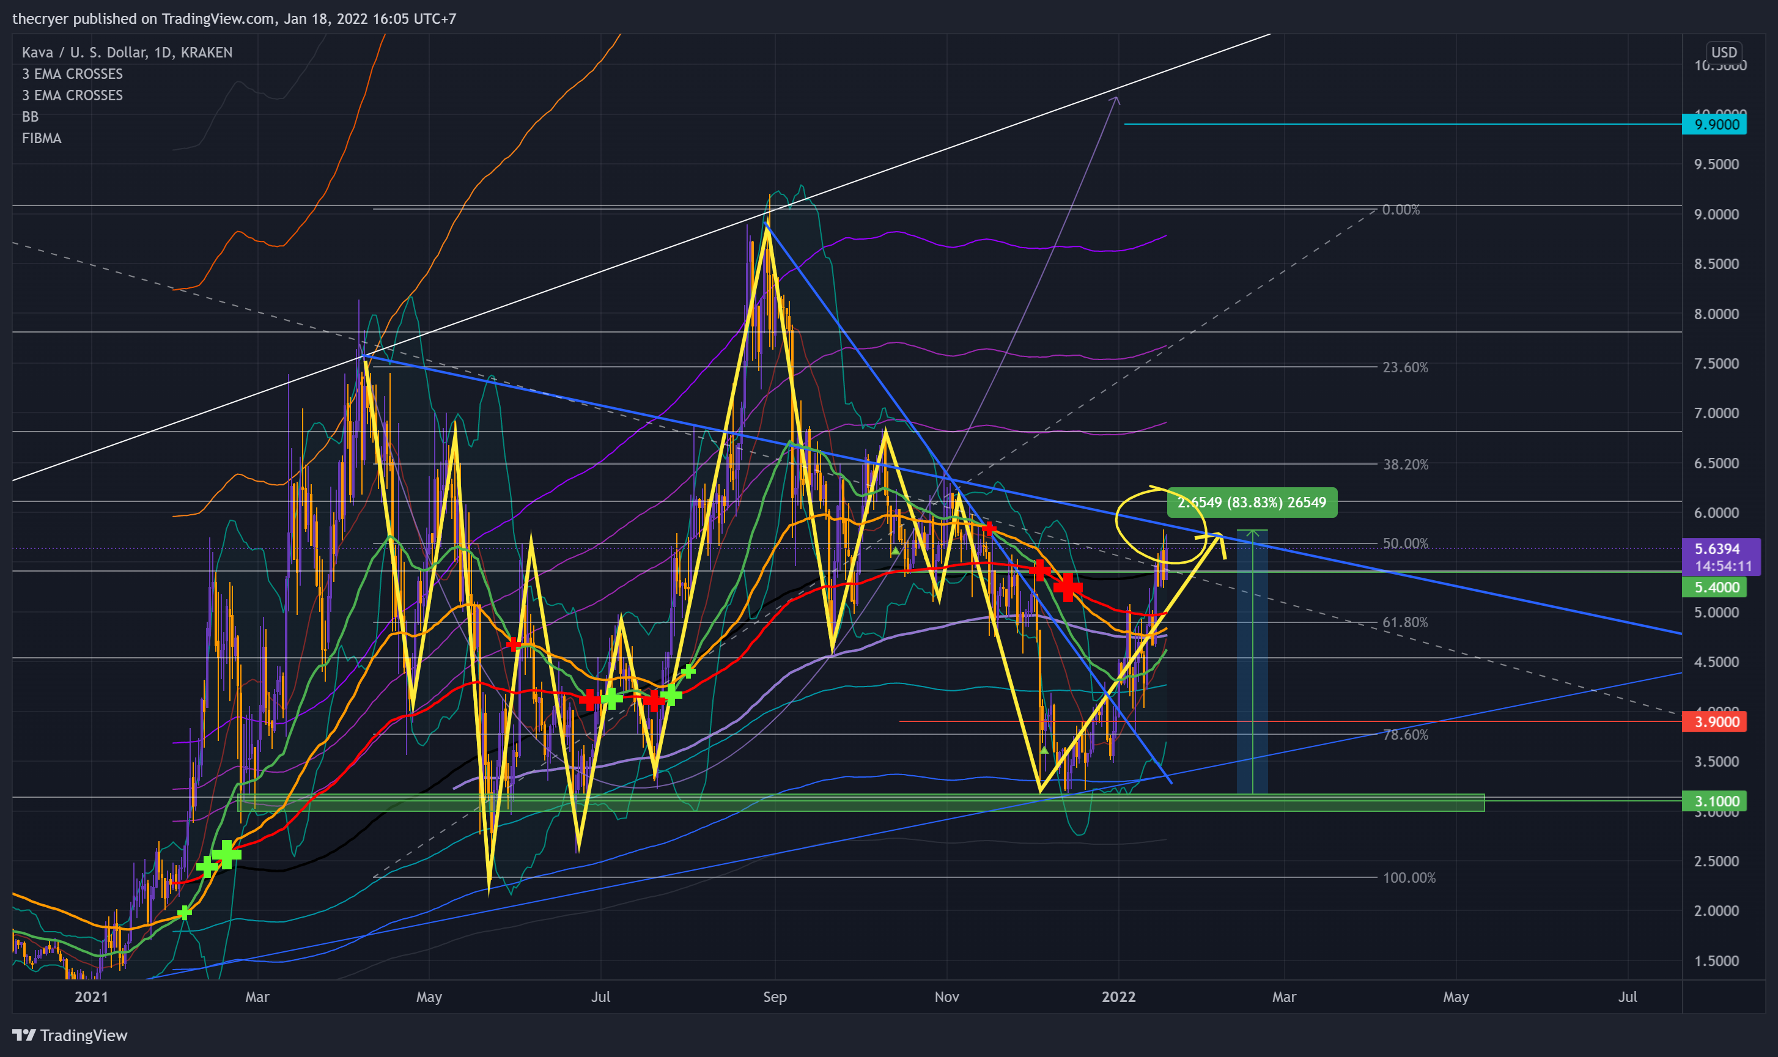1778x1057 pixels.
Task: Click the BB indicator label
Action: tap(30, 117)
